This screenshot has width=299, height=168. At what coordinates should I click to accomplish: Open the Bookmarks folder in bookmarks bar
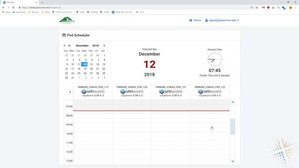19,12
